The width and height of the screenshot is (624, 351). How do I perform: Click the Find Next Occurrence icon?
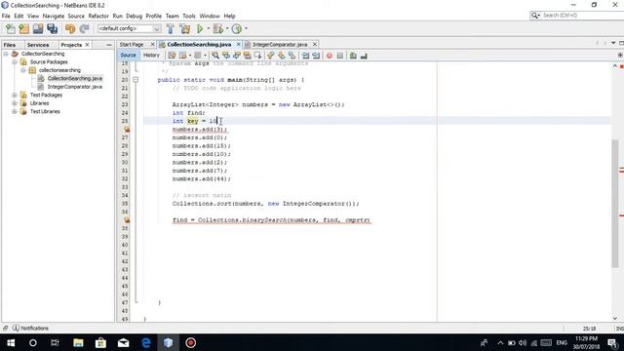click(237, 56)
